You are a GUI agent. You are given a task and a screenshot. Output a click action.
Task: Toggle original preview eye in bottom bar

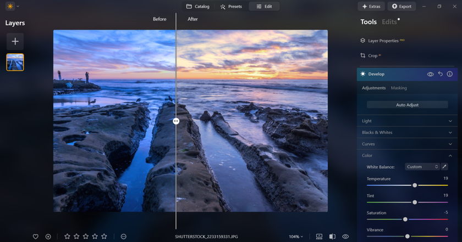345,237
